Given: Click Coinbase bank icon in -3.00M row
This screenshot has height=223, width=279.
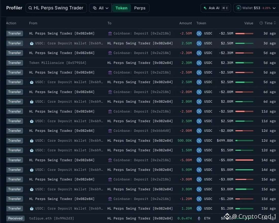Looking at the screenshot, I should pos(110,179).
